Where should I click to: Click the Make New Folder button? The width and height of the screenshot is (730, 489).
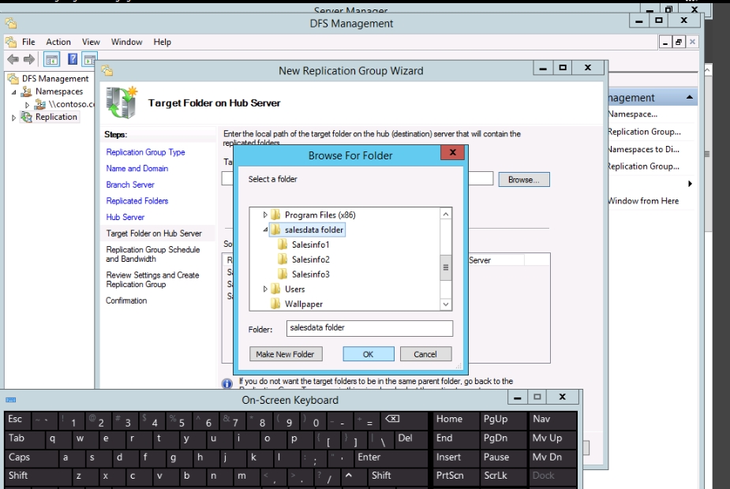[285, 354]
